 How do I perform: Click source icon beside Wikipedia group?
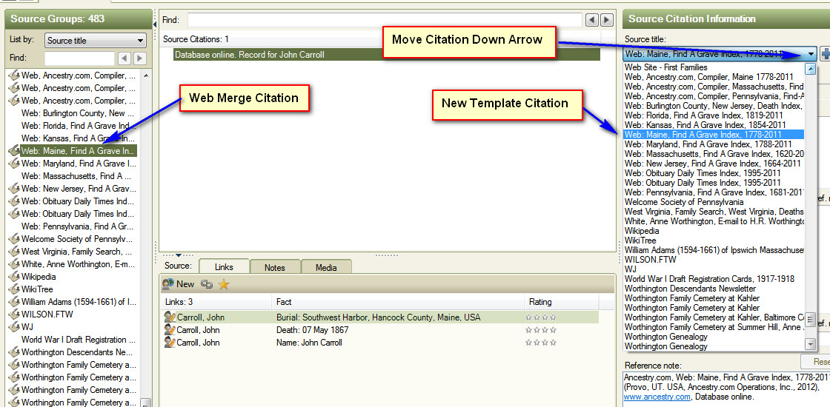pos(14,277)
